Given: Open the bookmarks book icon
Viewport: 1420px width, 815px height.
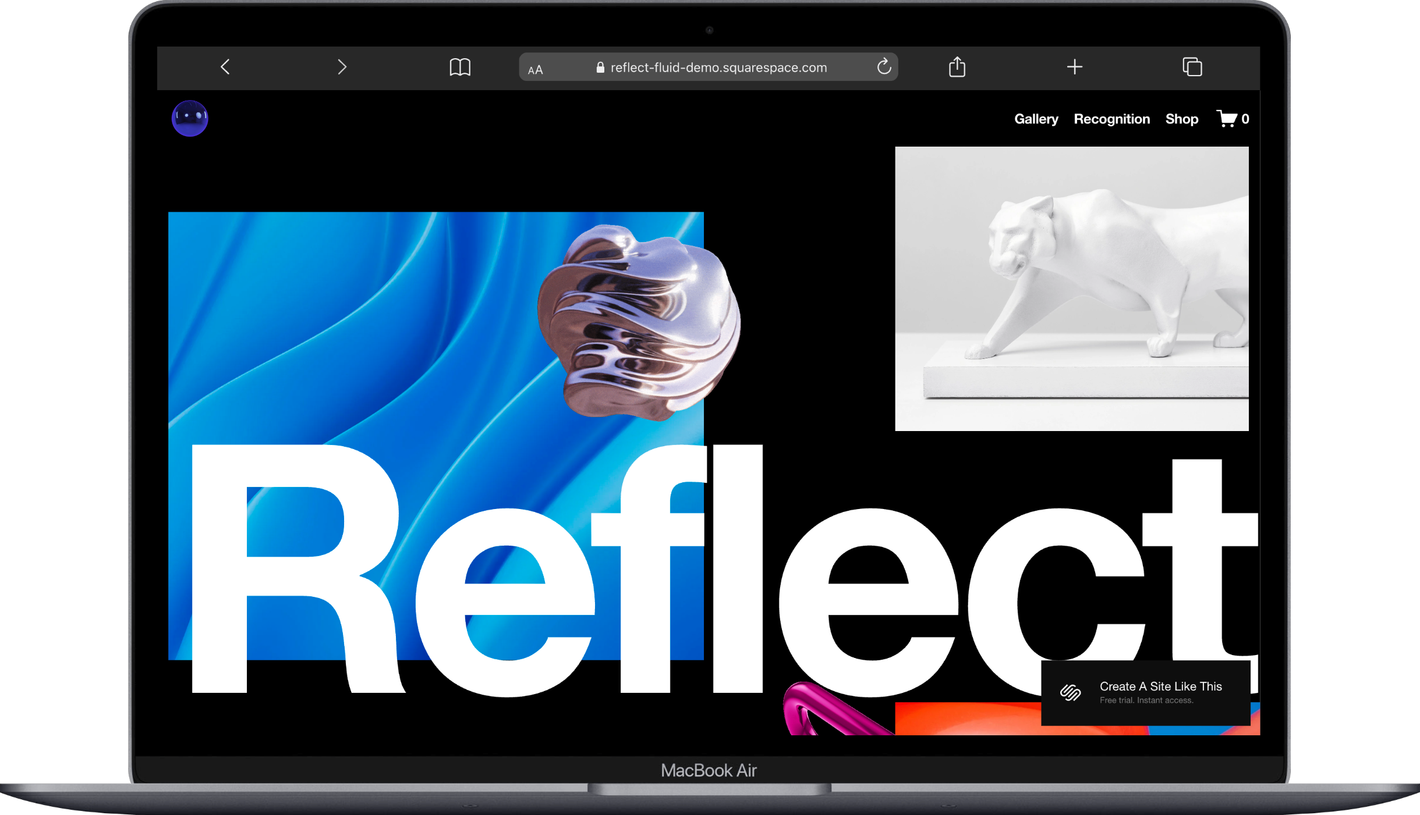Looking at the screenshot, I should 460,67.
